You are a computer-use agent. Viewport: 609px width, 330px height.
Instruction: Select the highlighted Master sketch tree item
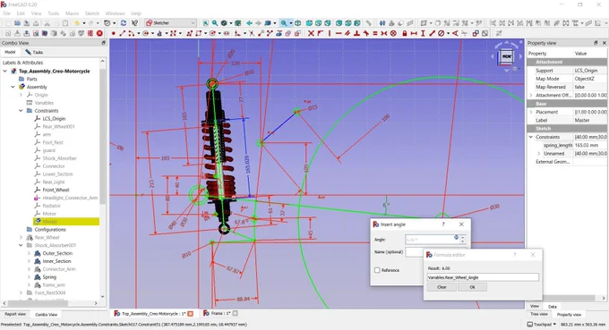click(50, 222)
